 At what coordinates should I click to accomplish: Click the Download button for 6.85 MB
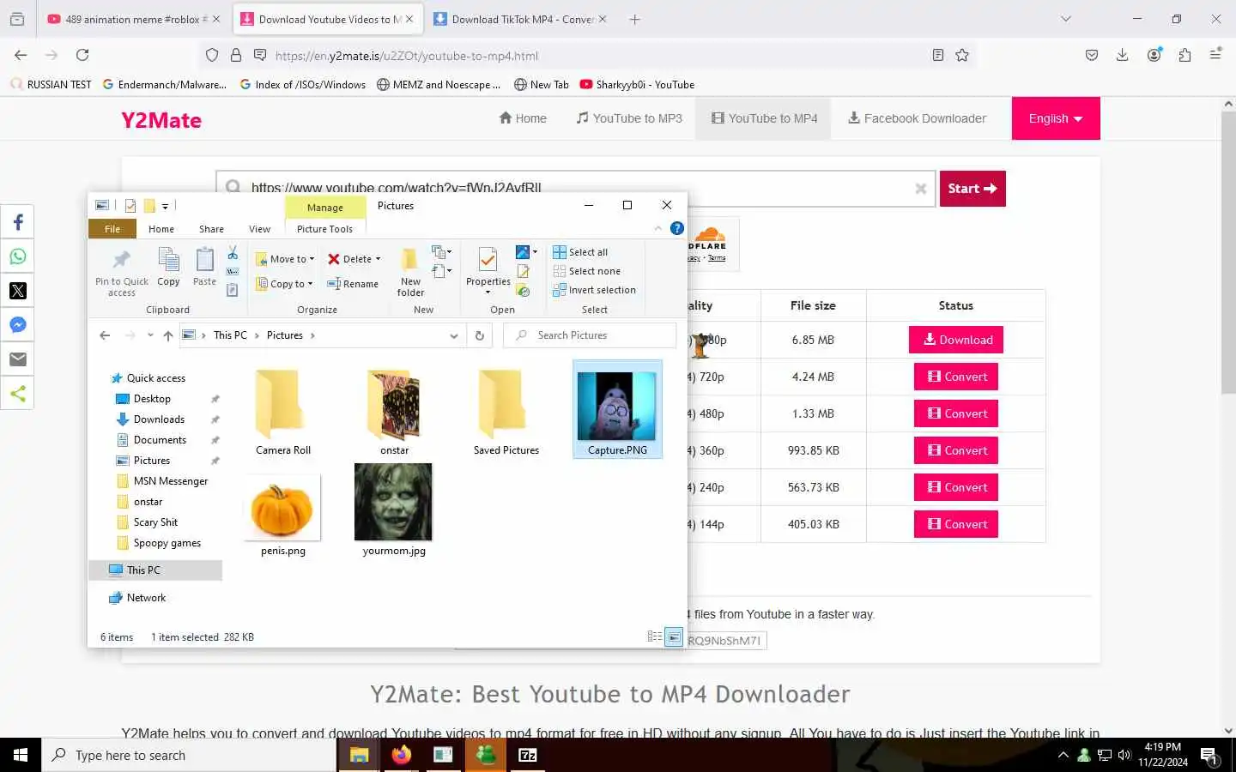(x=956, y=340)
